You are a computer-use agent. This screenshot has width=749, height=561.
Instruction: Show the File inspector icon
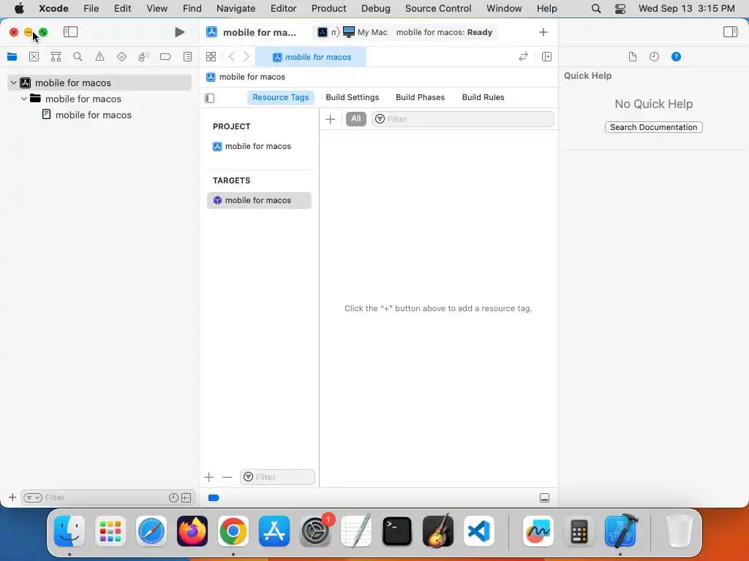tap(633, 57)
